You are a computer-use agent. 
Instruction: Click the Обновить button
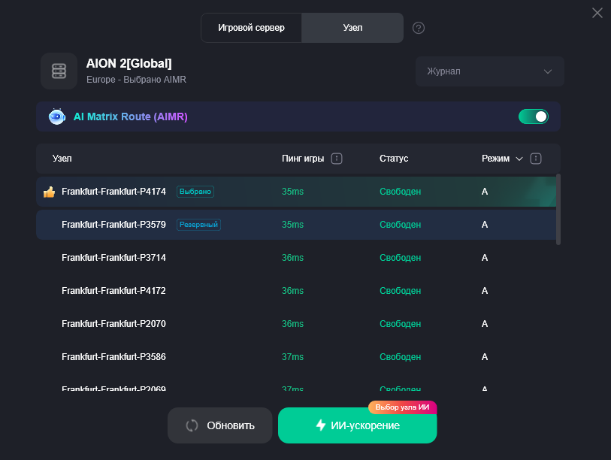tap(219, 425)
